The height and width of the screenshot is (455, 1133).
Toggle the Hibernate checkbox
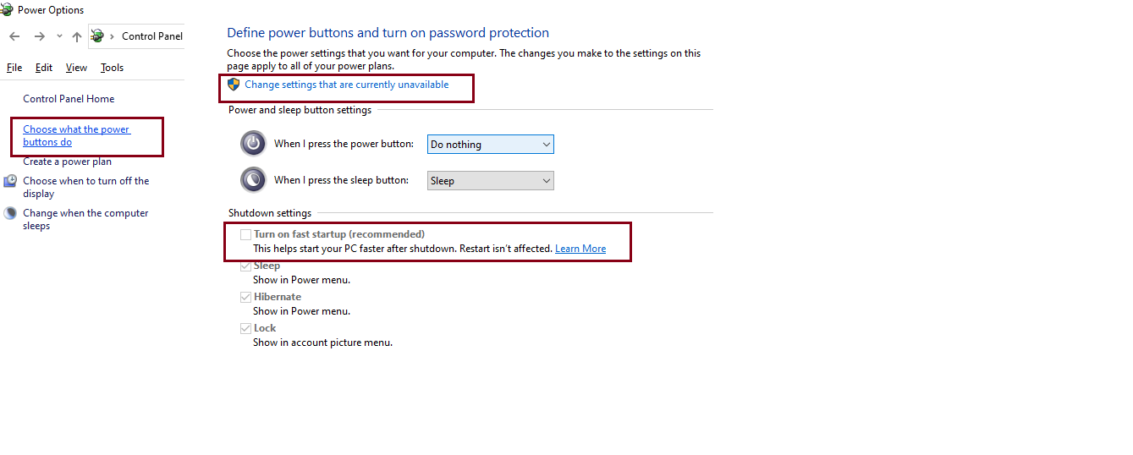[245, 297]
